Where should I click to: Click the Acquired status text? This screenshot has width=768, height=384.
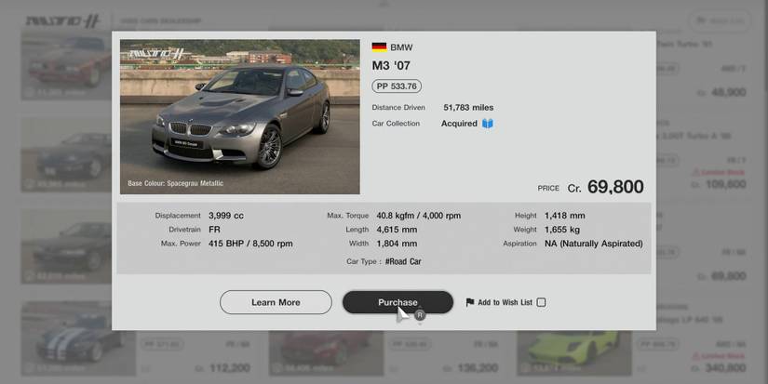click(459, 124)
